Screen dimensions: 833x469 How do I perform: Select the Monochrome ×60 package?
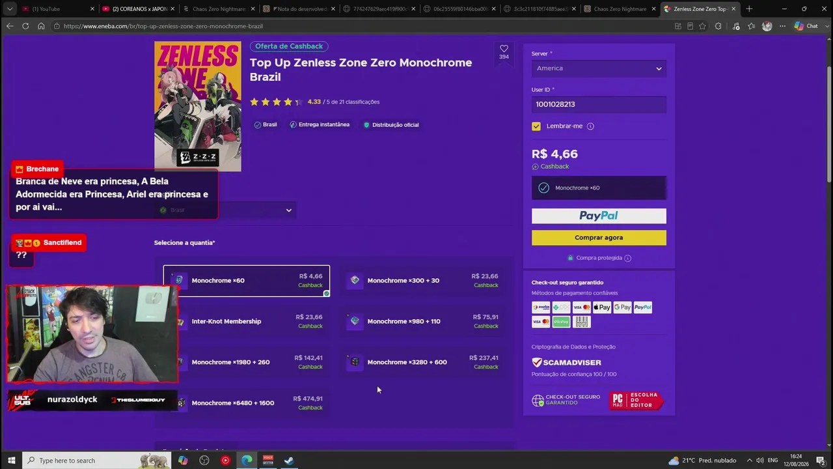[247, 281]
